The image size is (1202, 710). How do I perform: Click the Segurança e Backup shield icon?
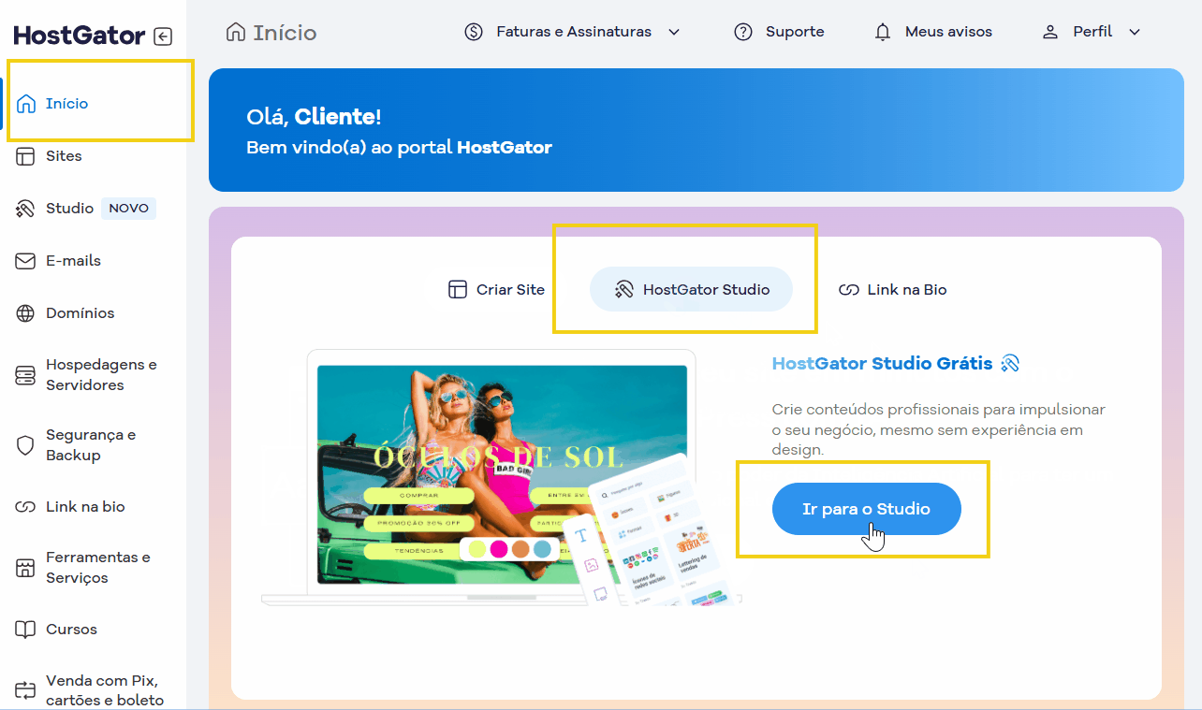coord(26,445)
